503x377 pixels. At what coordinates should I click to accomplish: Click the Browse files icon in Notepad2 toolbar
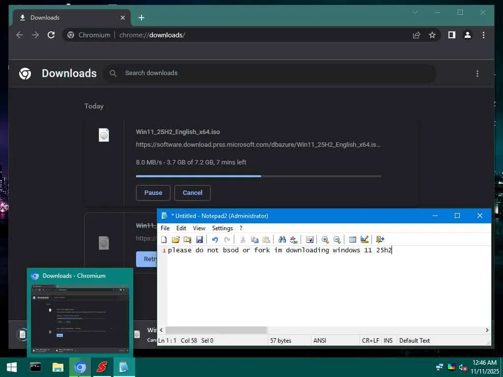tap(187, 240)
